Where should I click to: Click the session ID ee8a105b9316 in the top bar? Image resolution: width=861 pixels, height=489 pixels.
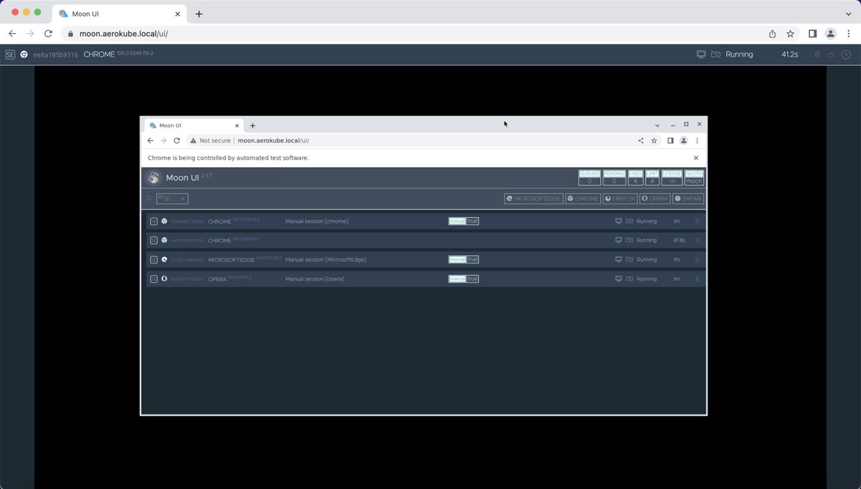(55, 54)
